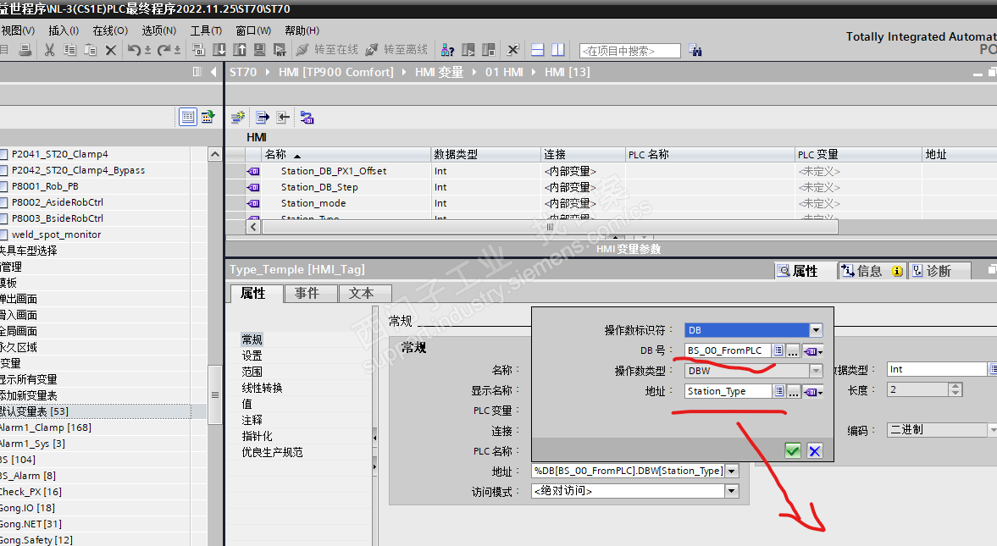Viewport: 997px width, 546px height.
Task: Sort by the 名称 column header
Action: point(346,154)
